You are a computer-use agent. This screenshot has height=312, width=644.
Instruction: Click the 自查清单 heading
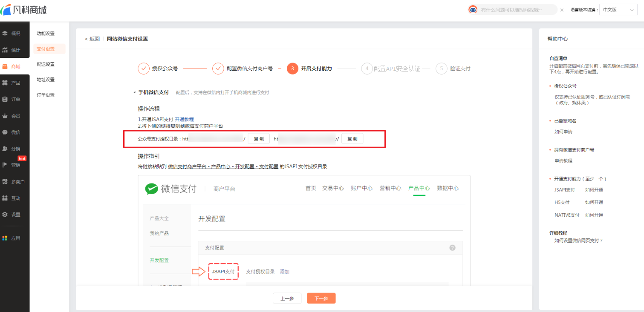click(558, 58)
